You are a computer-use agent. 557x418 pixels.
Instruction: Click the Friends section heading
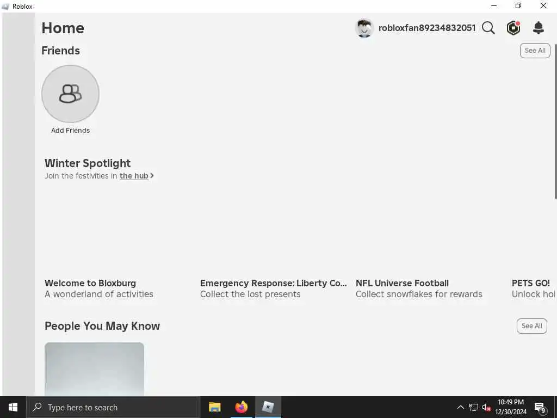61,51
